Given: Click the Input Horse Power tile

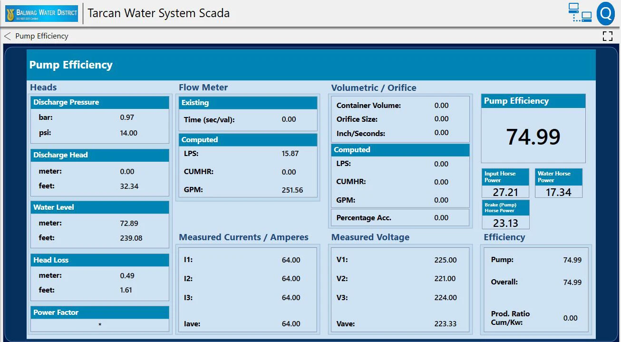Looking at the screenshot, I should coord(505,183).
